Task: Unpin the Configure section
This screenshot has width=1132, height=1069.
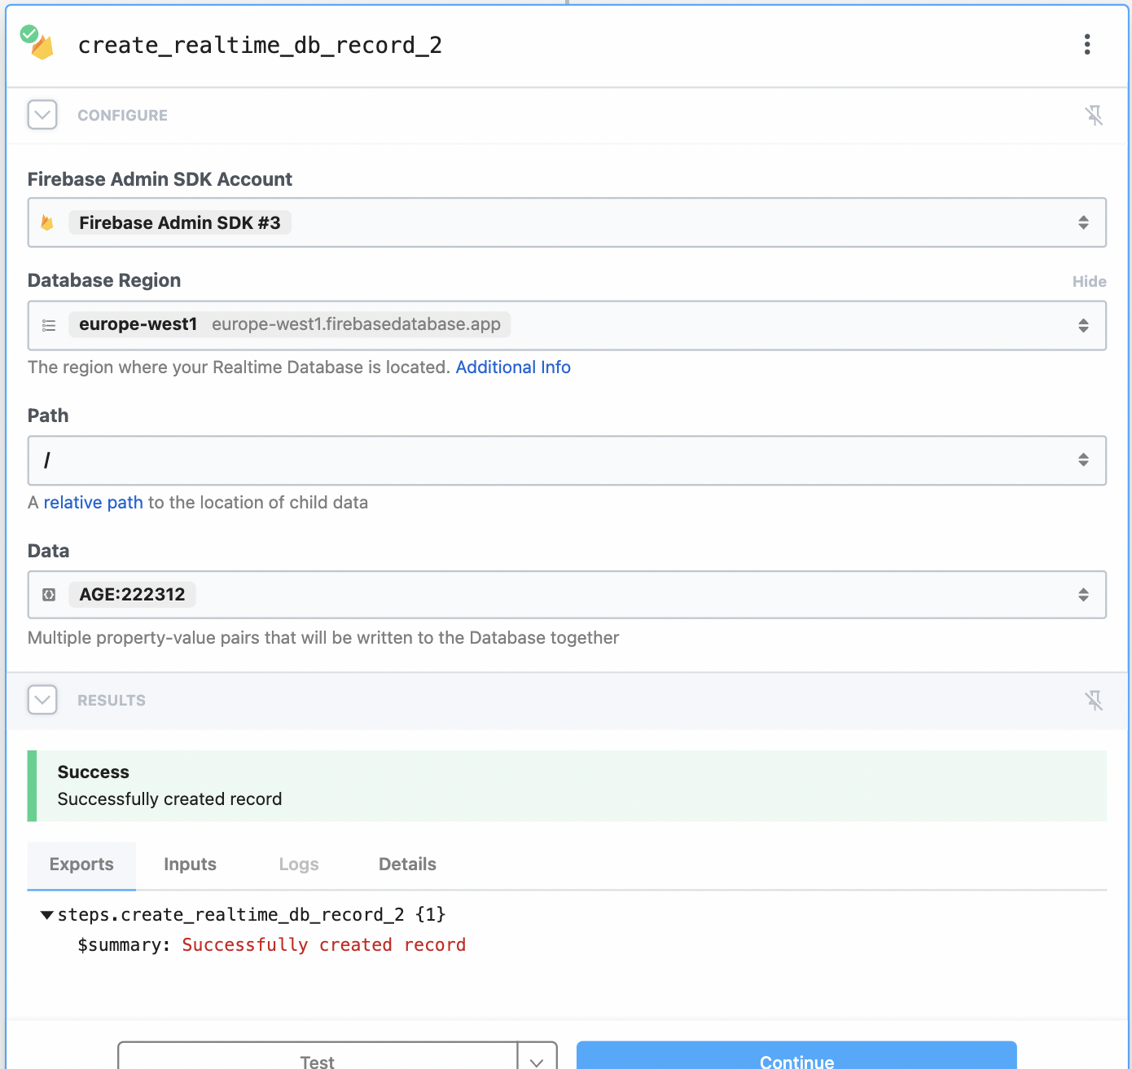Action: [x=1095, y=115]
